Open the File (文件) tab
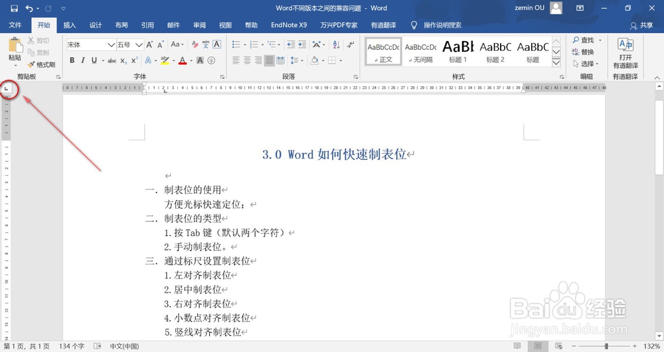The image size is (664, 352). click(15, 25)
